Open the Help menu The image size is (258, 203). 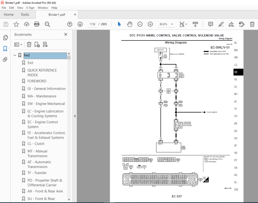(x=54, y=8)
